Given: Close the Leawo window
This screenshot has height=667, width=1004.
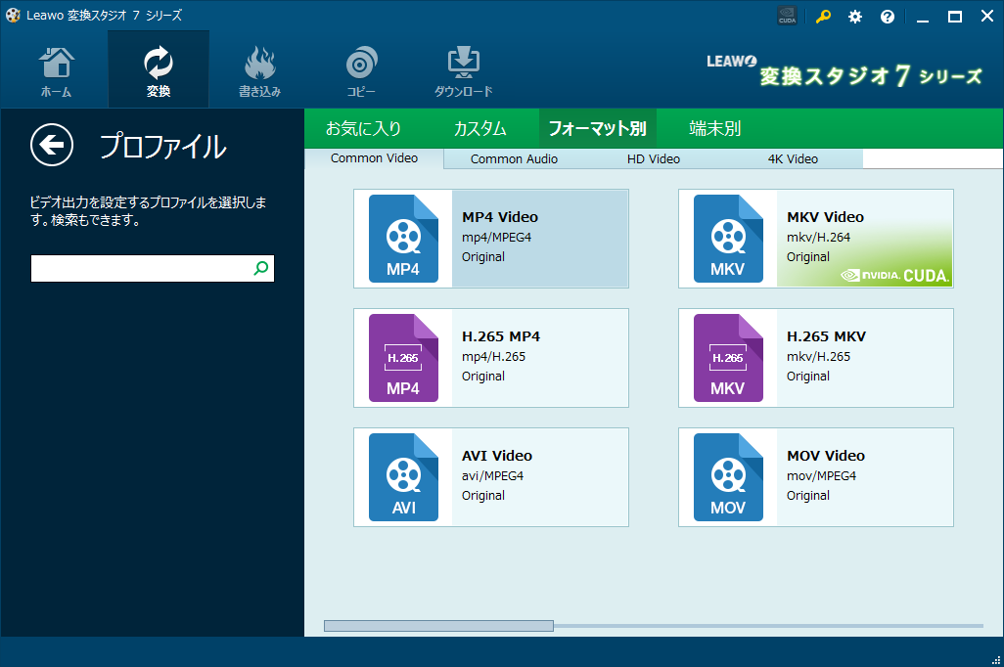Looking at the screenshot, I should click(x=986, y=17).
